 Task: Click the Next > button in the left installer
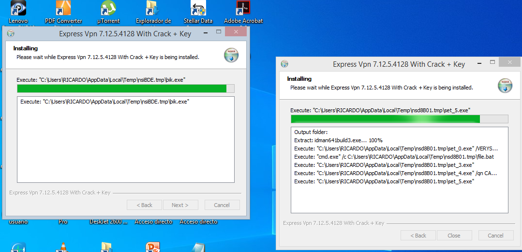click(180, 205)
